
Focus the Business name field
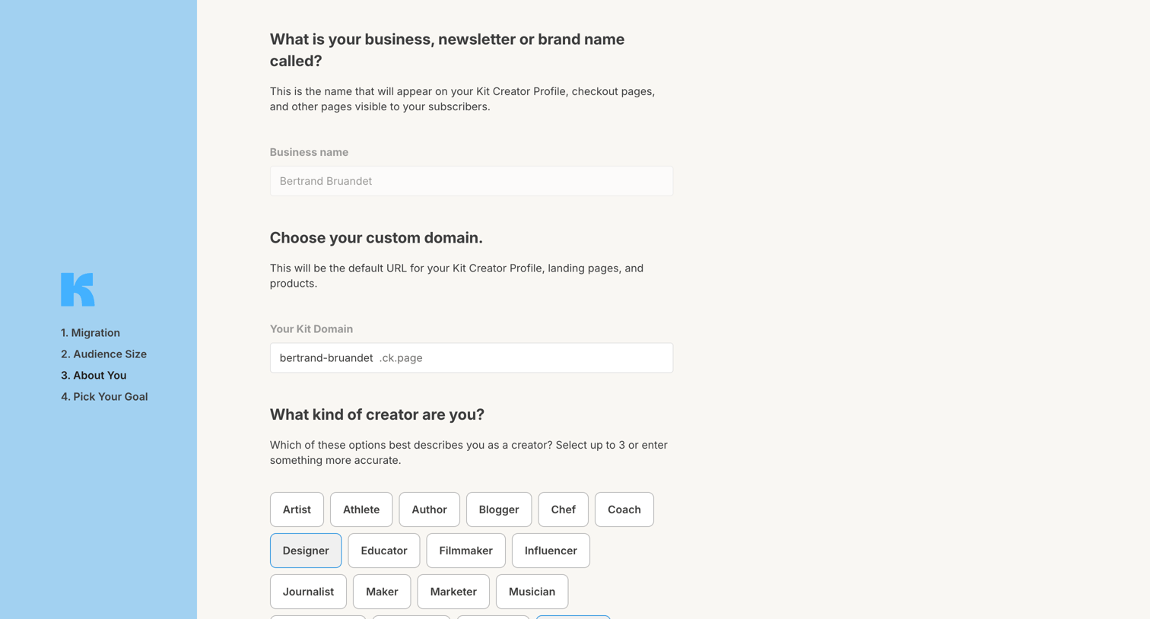(472, 181)
